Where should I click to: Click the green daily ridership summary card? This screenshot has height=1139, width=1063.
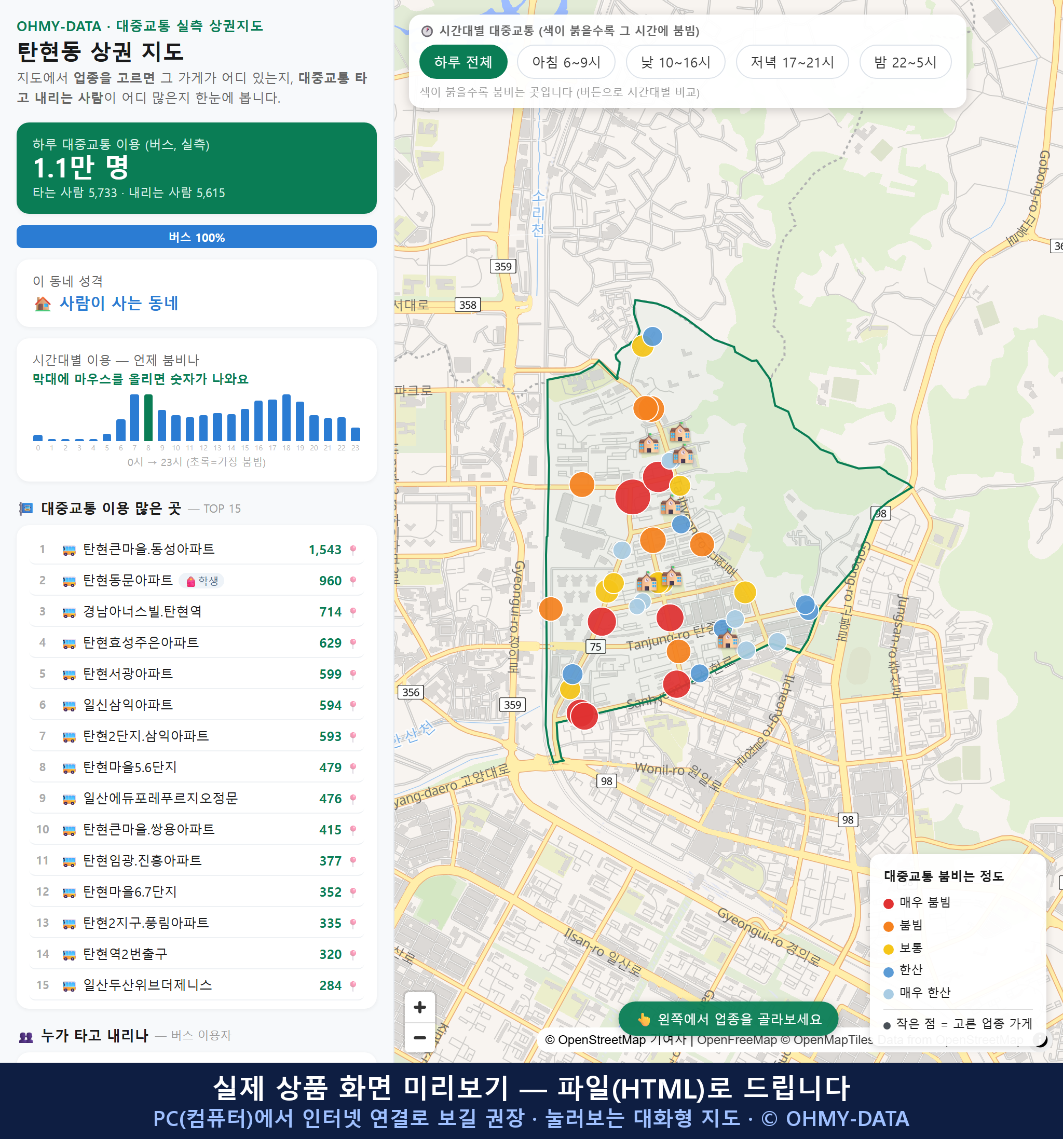196,168
